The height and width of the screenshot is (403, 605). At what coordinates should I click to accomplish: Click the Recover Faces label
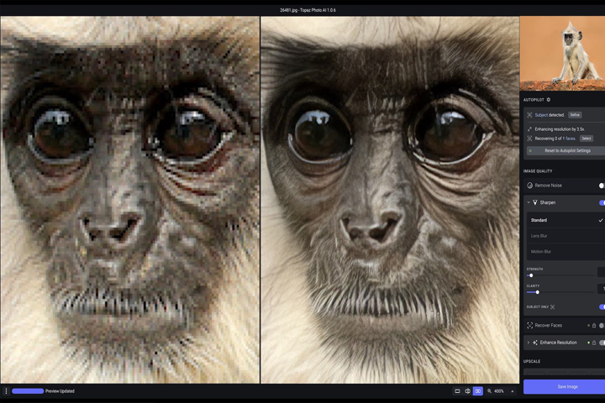click(548, 326)
